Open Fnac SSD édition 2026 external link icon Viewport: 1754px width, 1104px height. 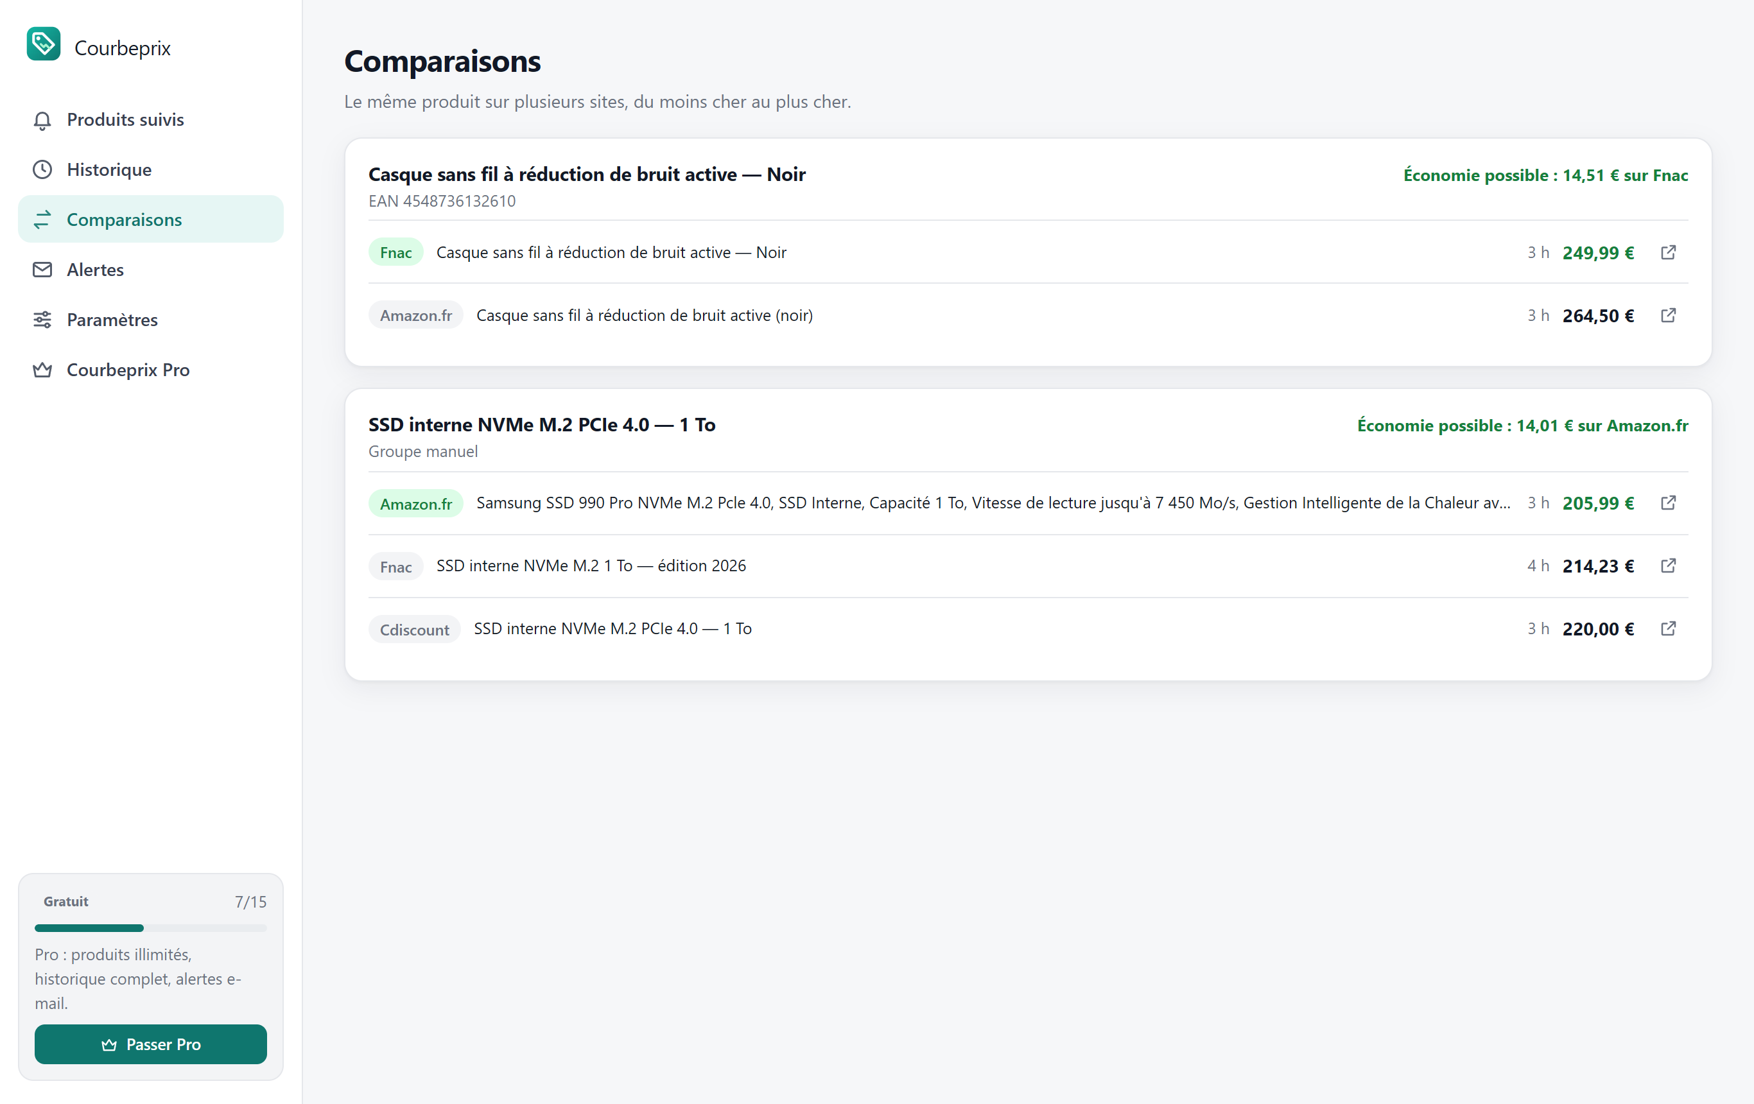click(x=1668, y=565)
